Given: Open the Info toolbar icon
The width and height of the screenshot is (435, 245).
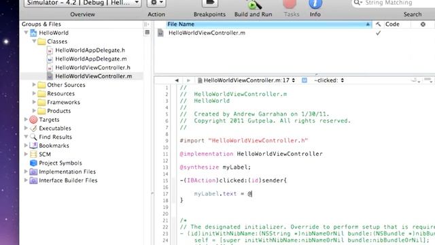Looking at the screenshot, I should [x=315, y=4].
